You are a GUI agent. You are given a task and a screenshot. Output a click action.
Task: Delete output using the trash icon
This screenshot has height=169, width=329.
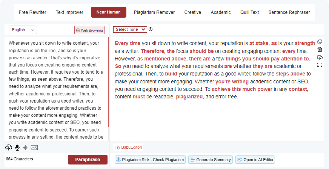(x=320, y=50)
